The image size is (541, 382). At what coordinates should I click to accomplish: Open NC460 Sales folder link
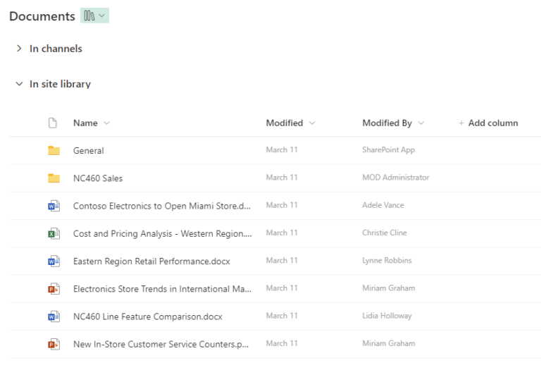click(98, 178)
